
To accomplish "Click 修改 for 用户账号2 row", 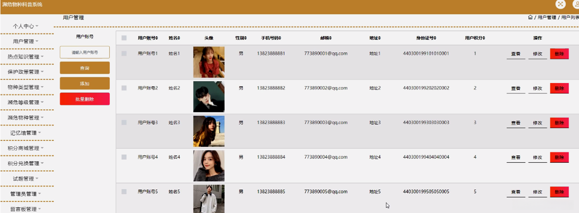I will [537, 88].
